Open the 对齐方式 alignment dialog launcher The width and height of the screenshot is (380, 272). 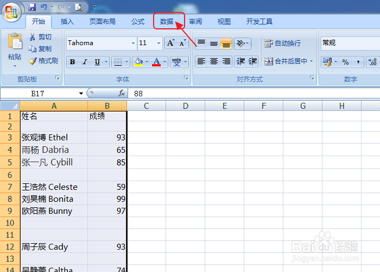(312, 78)
